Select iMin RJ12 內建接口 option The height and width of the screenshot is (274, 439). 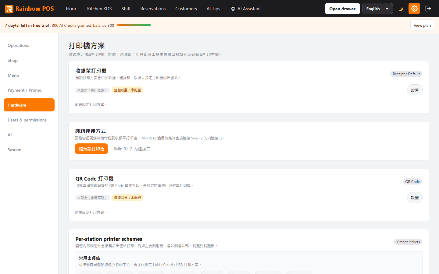[132, 149]
